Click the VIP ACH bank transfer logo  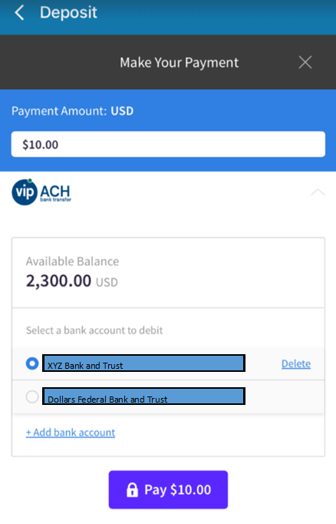(41, 192)
